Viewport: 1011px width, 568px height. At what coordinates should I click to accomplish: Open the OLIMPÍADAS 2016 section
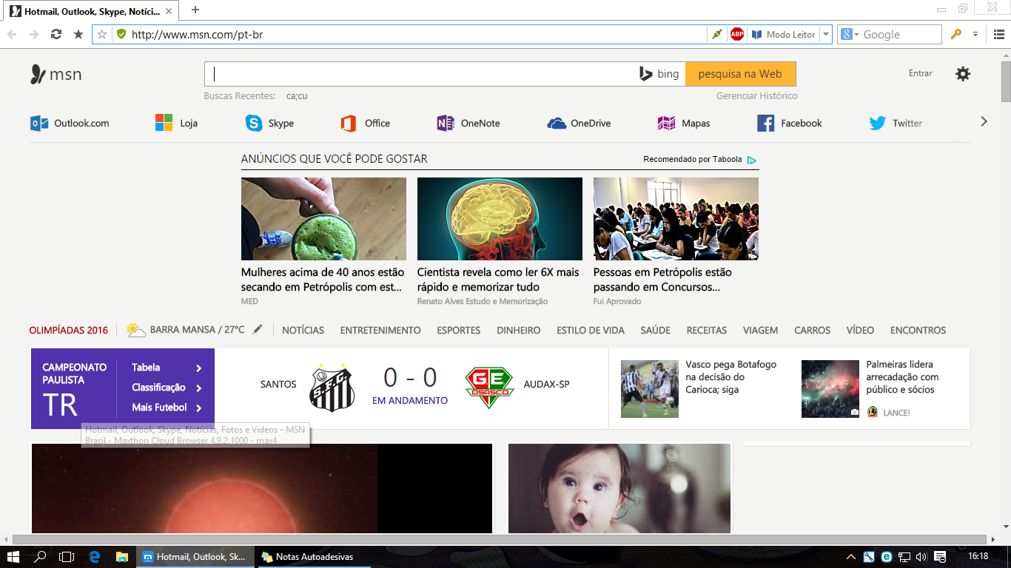pyautogui.click(x=69, y=331)
